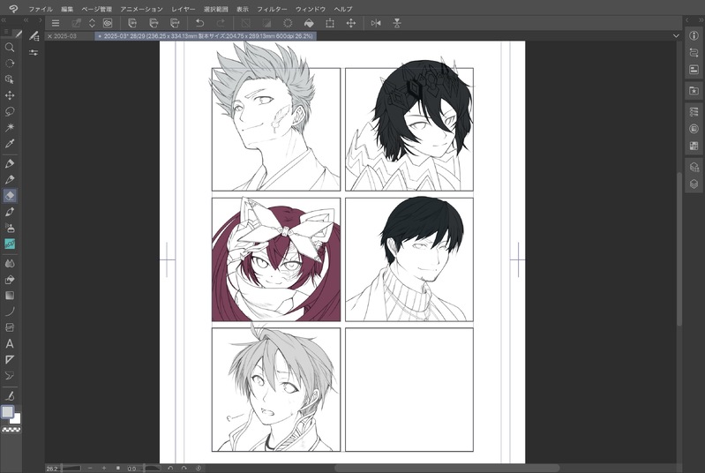Open the Item Bank panel icon

click(x=694, y=70)
